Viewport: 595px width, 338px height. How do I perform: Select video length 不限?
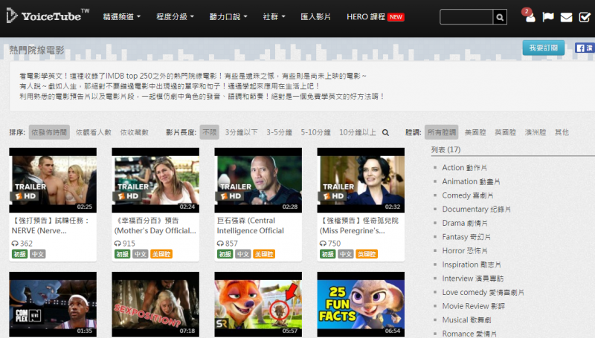click(210, 132)
